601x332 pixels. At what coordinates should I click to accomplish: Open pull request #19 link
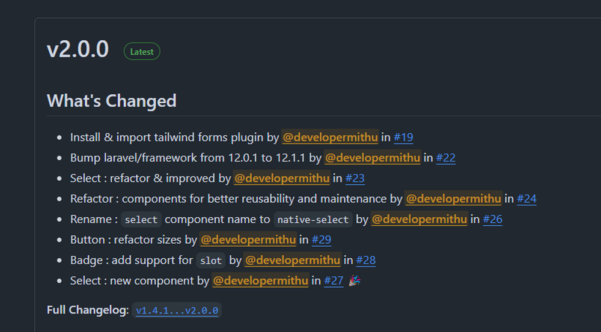[x=403, y=137]
